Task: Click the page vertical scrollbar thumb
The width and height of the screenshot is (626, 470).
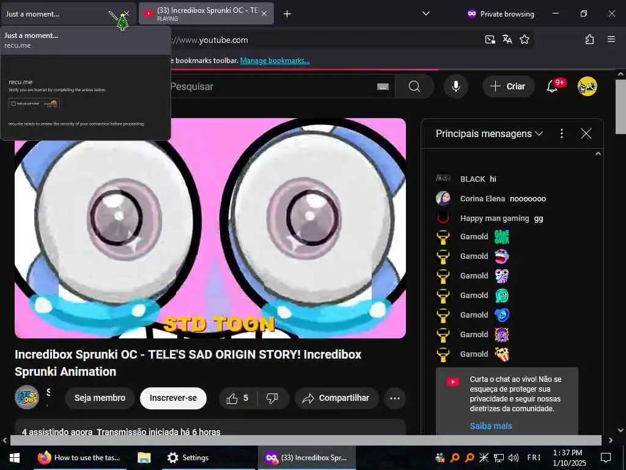Action: coord(620,106)
